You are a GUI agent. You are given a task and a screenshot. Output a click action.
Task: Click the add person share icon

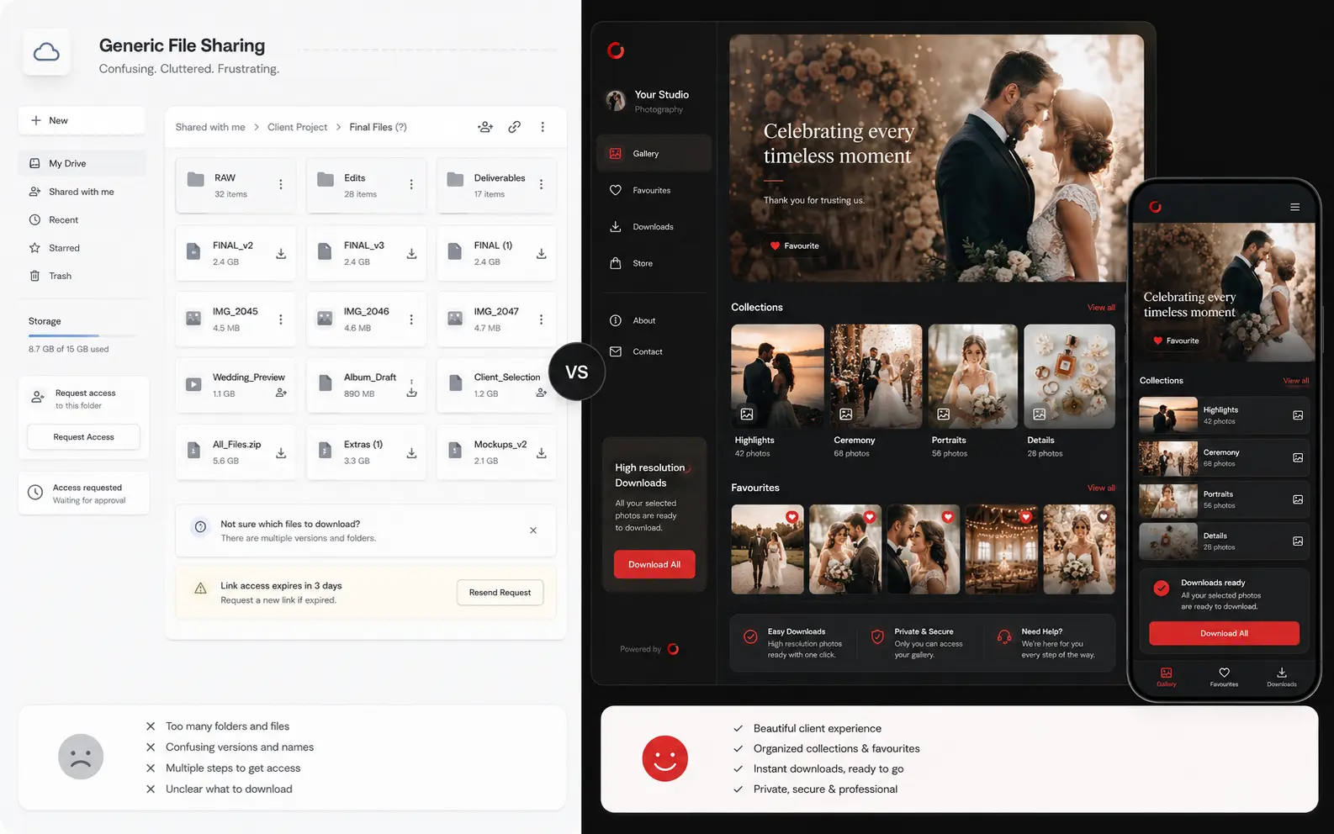pyautogui.click(x=485, y=127)
